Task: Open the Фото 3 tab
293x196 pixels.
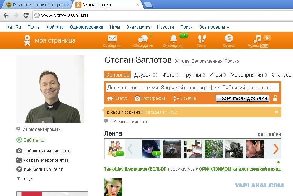Action: tap(170, 75)
